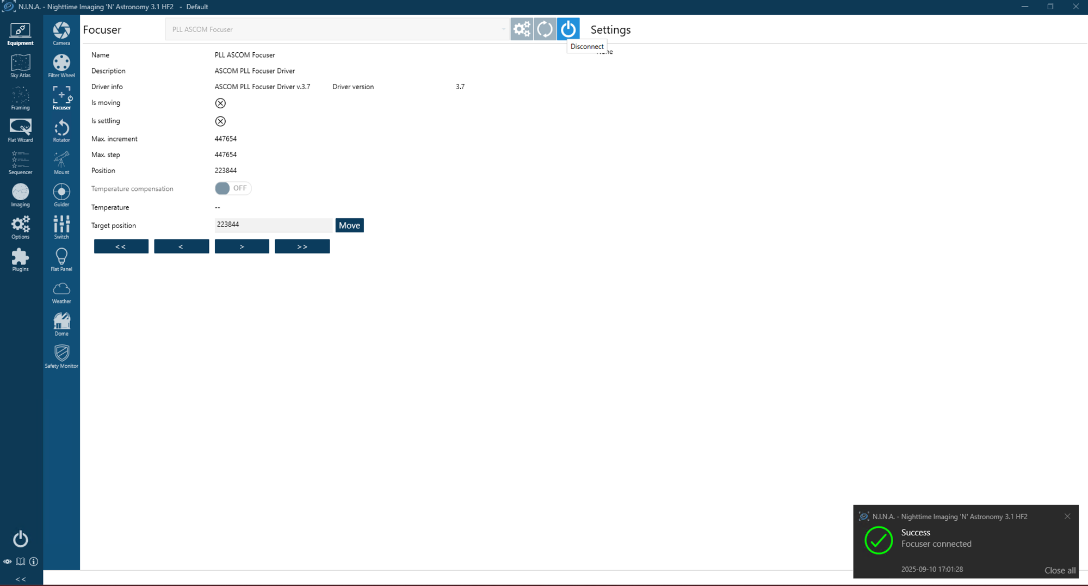Open the Flat Wizard
The width and height of the screenshot is (1088, 586).
click(x=21, y=131)
